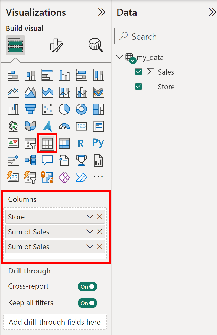Image resolution: width=217 pixels, height=335 pixels.
Task: Choose the Power Automate visual
Action: tap(81, 177)
